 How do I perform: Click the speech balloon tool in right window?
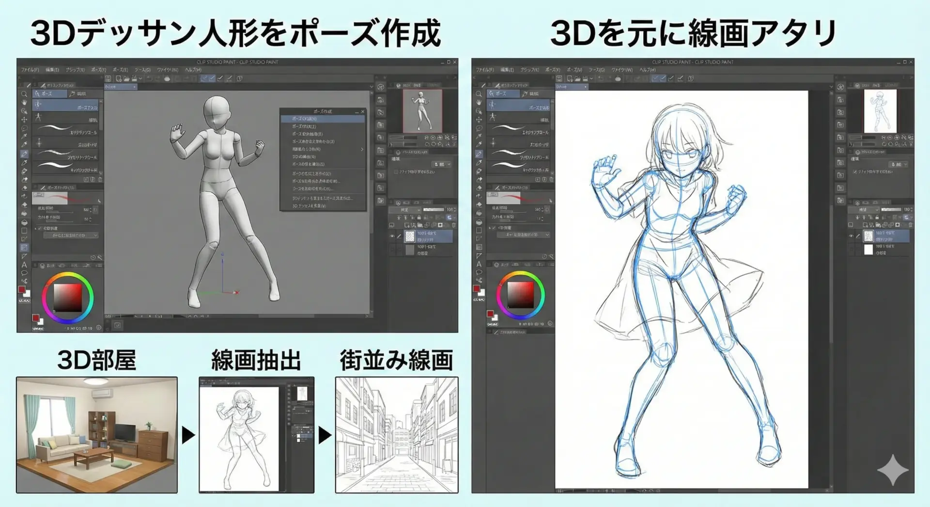tap(479, 272)
